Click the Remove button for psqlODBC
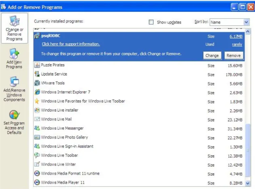Screen dimensions: 255x189 click(234, 56)
